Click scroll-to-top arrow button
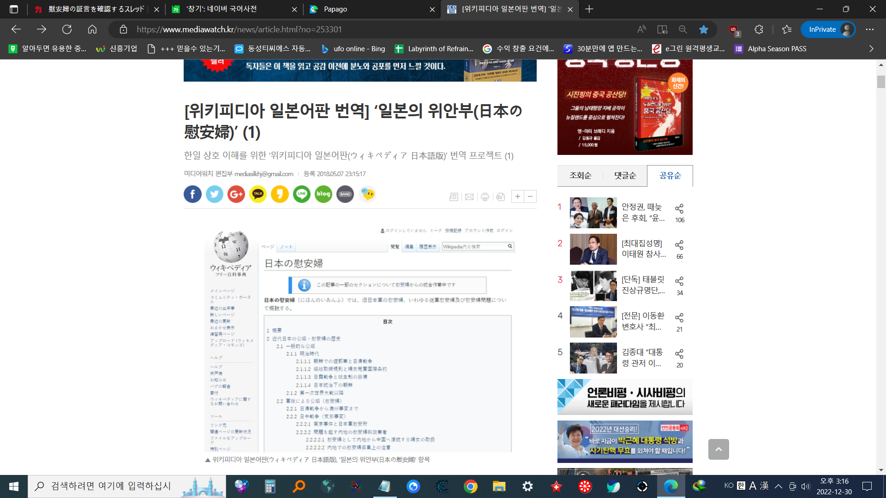The width and height of the screenshot is (886, 498). pos(718,449)
